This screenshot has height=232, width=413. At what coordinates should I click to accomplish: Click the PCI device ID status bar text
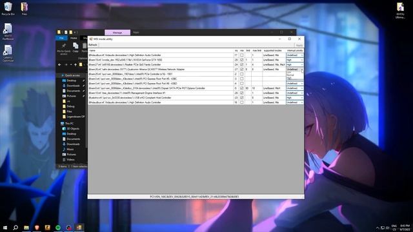click(x=194, y=197)
